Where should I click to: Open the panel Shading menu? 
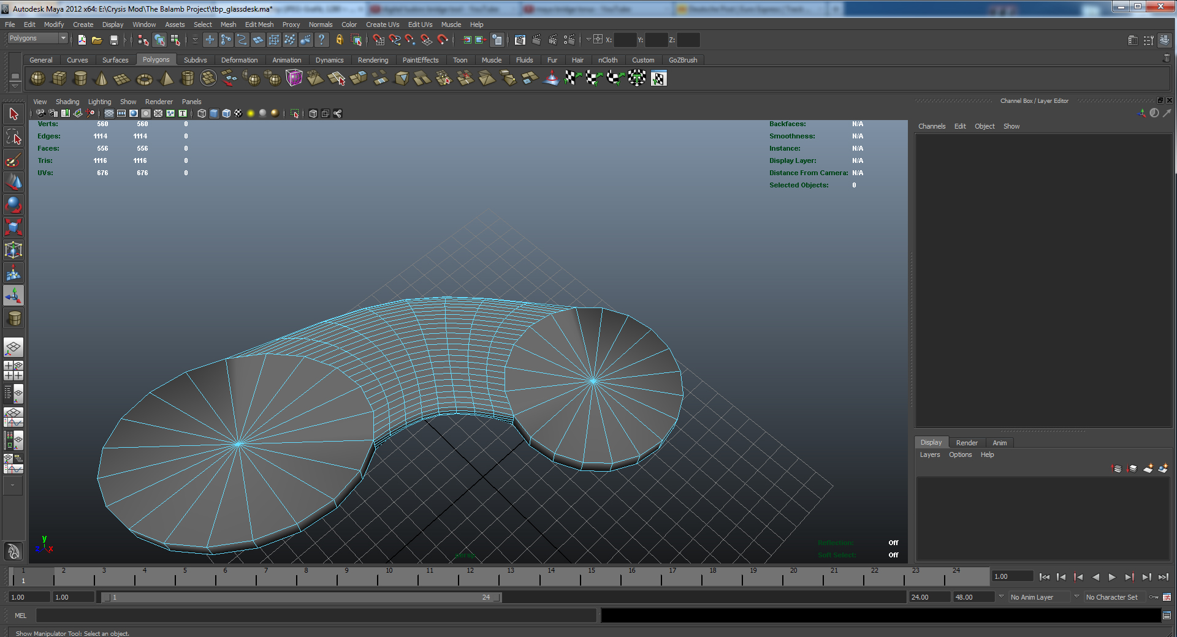[67, 102]
